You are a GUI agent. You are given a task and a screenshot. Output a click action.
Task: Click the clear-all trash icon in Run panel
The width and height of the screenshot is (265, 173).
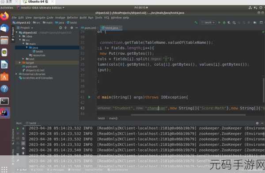coord(23,153)
